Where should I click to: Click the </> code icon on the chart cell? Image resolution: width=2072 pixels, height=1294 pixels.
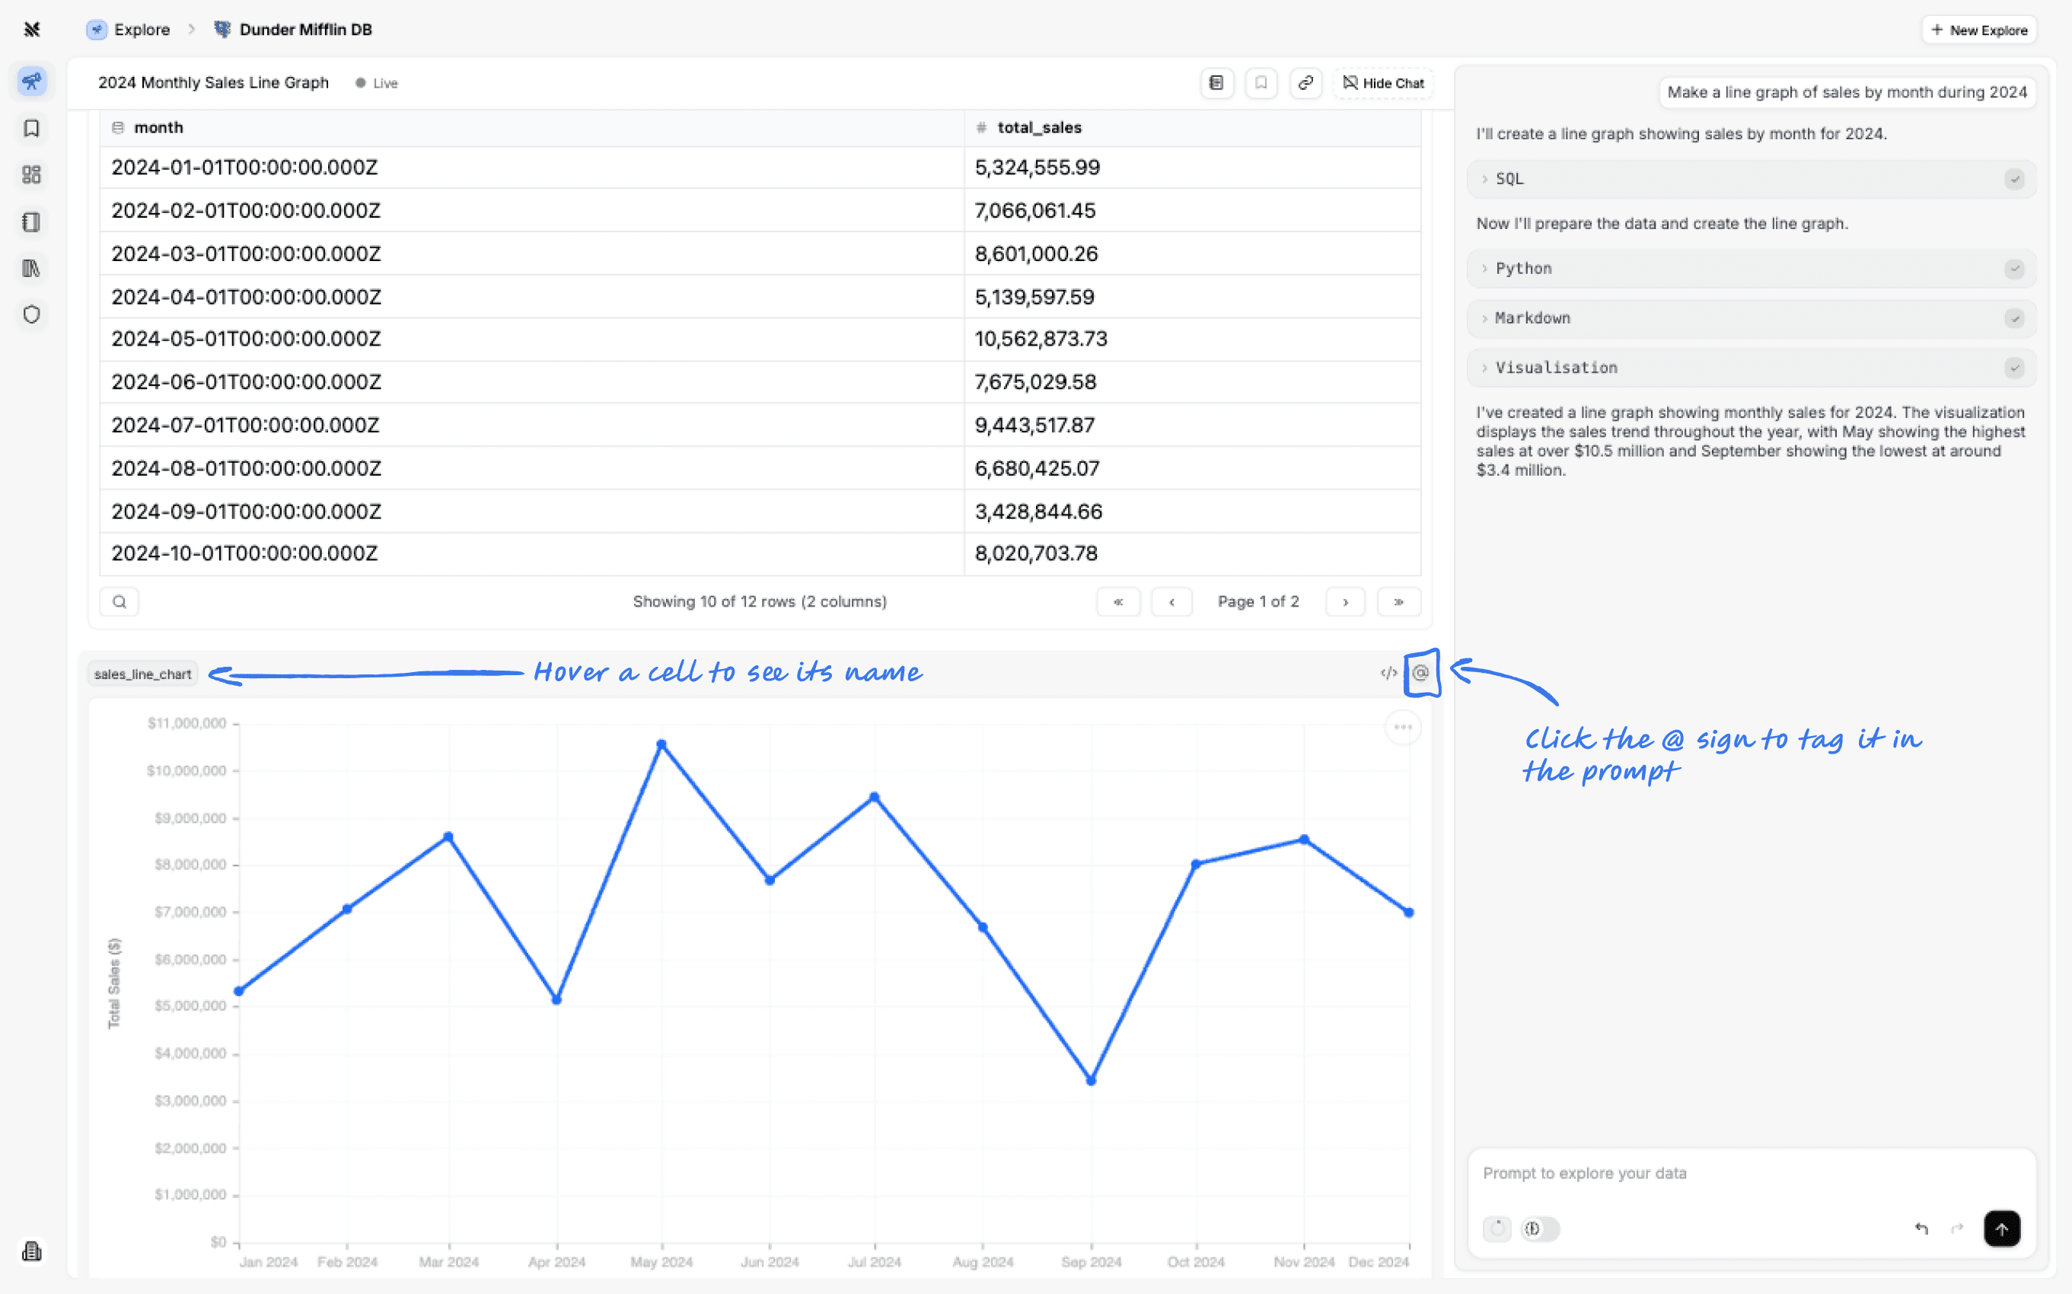click(1389, 674)
